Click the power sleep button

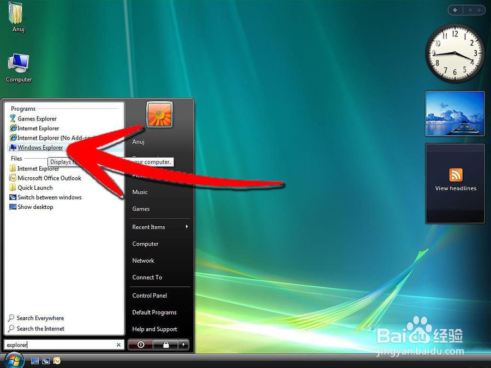click(x=141, y=345)
